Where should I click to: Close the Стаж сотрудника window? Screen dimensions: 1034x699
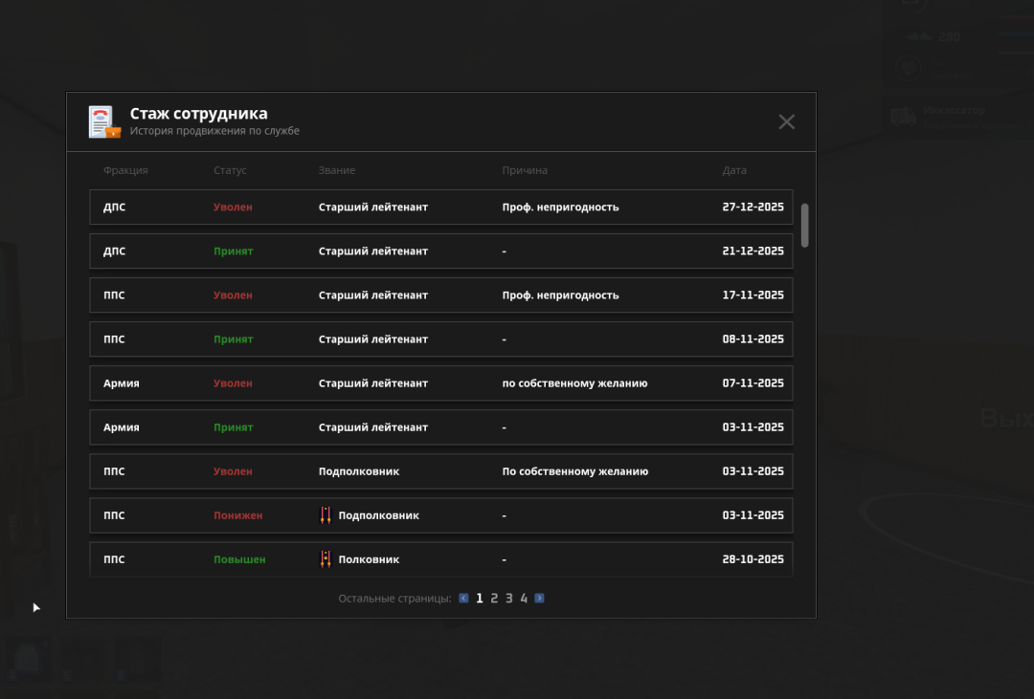click(786, 121)
